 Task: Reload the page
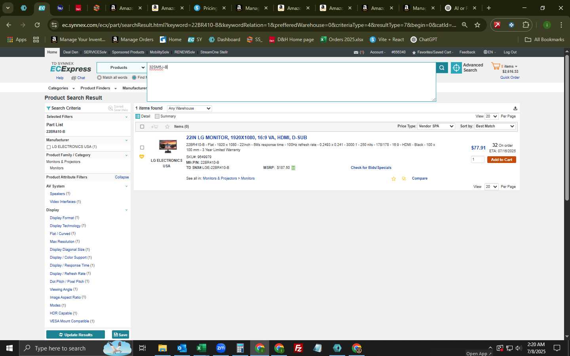click(37, 25)
